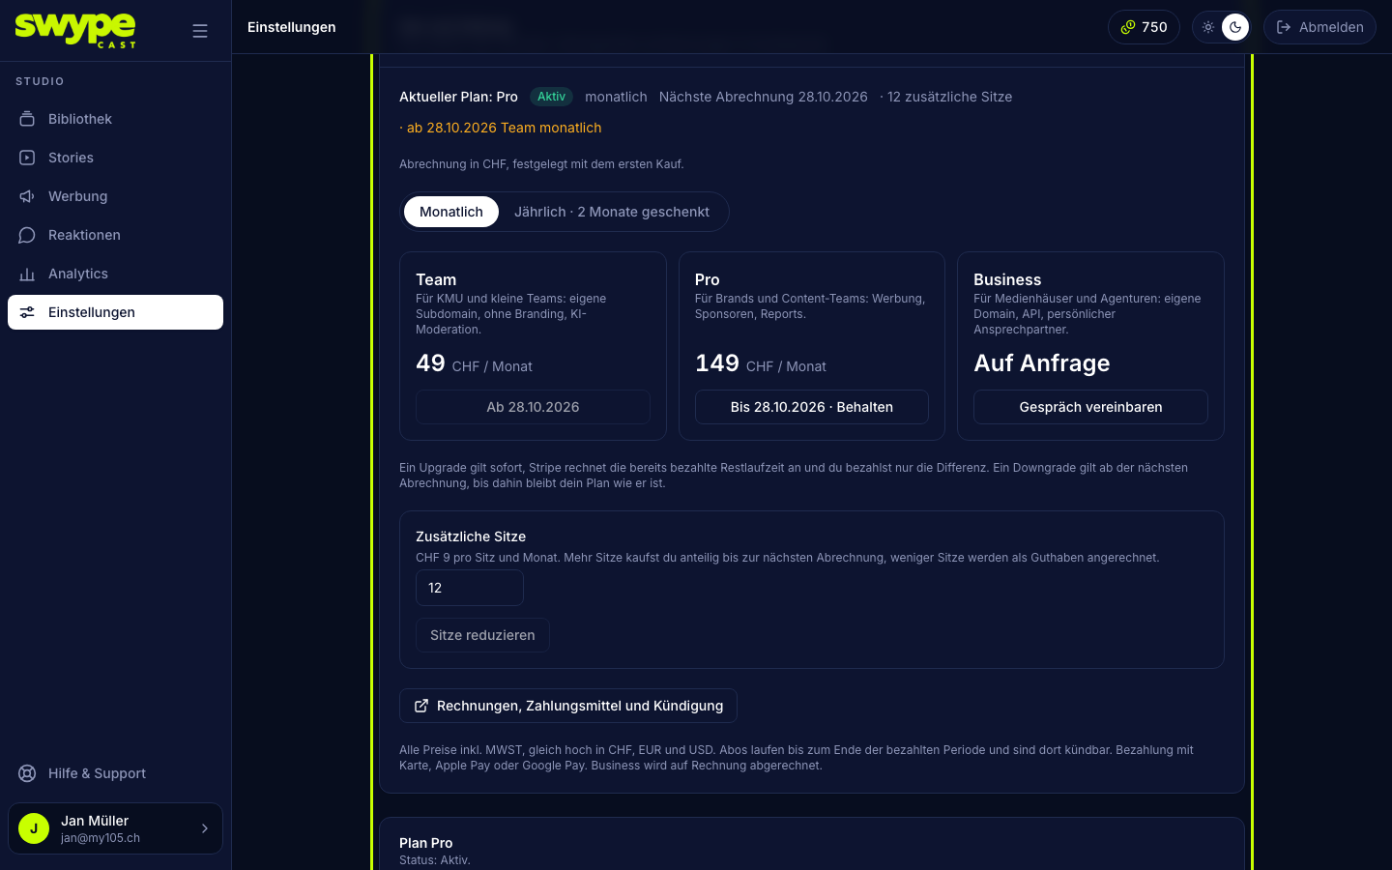Click the Swypecast logo
The image size is (1392, 870).
point(75,30)
